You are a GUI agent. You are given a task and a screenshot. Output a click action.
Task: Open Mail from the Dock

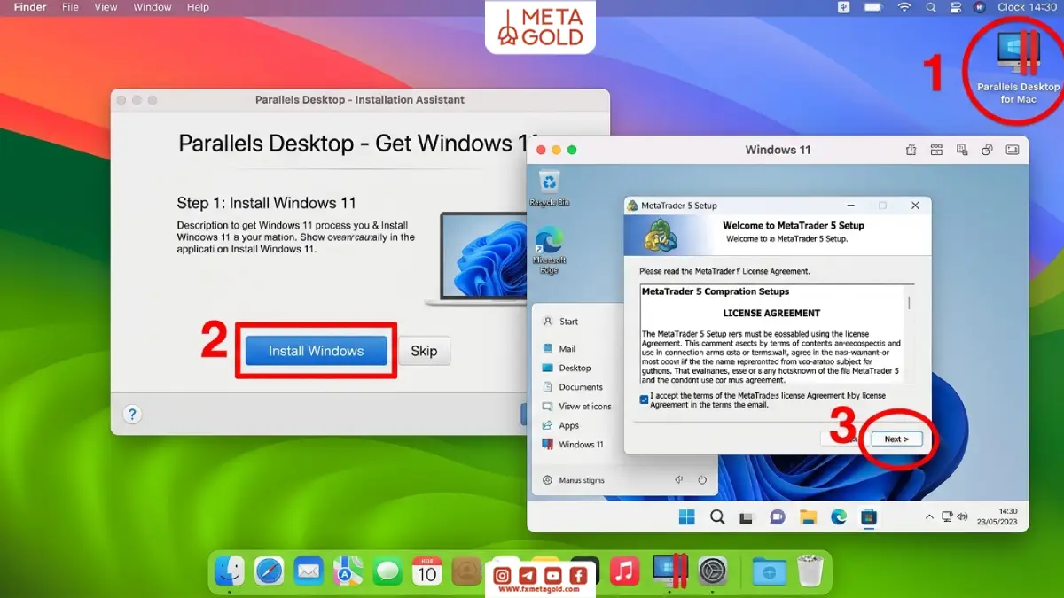point(309,571)
